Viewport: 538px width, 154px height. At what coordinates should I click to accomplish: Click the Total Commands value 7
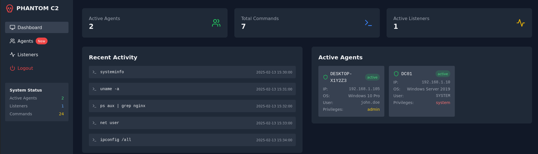point(243,27)
